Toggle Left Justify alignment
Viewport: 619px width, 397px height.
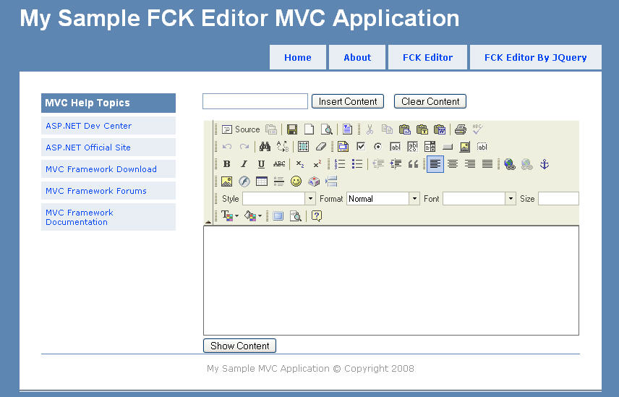(x=435, y=164)
